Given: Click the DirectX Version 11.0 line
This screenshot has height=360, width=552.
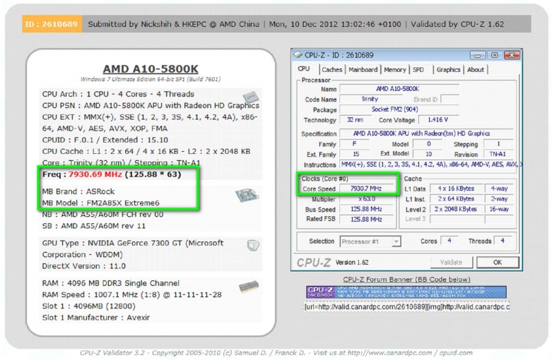Looking at the screenshot, I should click(84, 266).
